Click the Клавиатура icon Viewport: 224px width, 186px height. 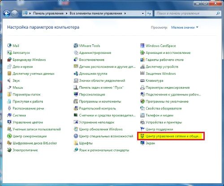142,81
